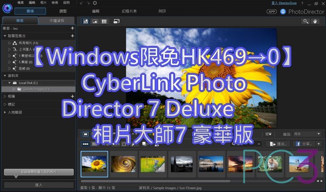Click the main sunflower preview image

tap(201, 78)
